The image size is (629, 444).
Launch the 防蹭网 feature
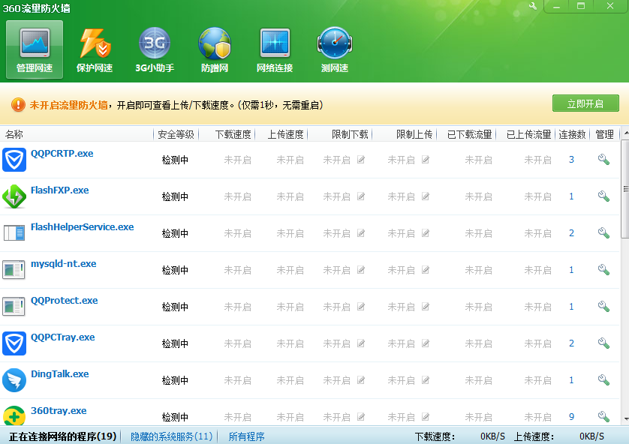214,49
